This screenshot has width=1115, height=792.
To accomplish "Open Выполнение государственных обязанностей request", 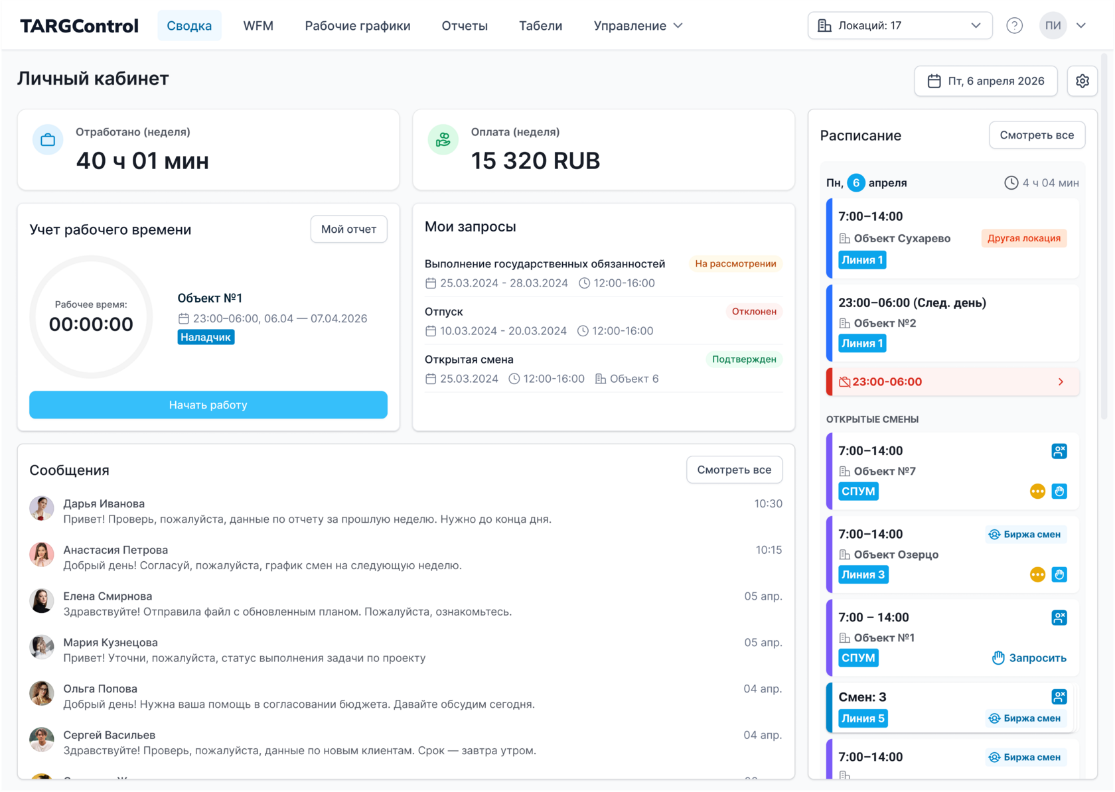I will (603, 273).
